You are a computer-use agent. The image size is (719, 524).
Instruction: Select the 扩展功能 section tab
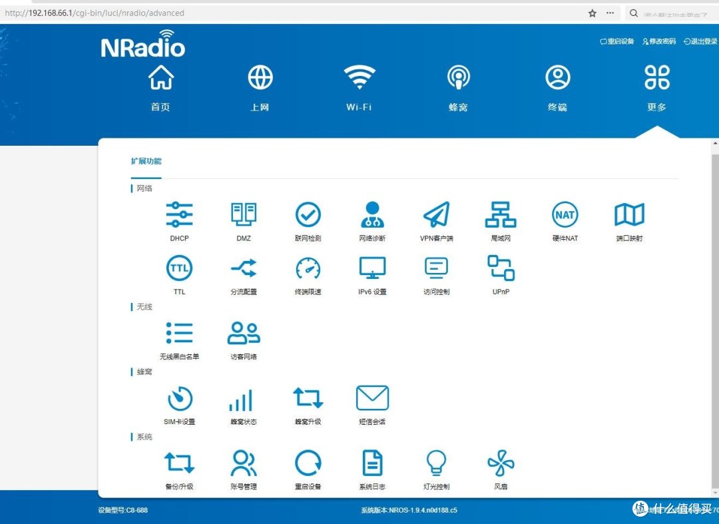[146, 161]
